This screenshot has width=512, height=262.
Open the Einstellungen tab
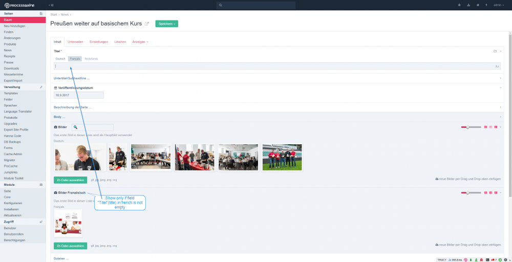point(99,41)
